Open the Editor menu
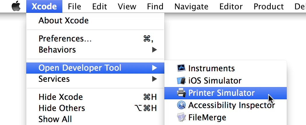Image resolution: width=306 pixels, height=125 pixels. pyautogui.click(x=231, y=6)
